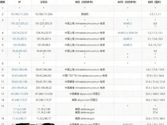Open IP link 59.43.248.241
Image resolution: width=167 pixels, height=125 pixels.
point(19,76)
